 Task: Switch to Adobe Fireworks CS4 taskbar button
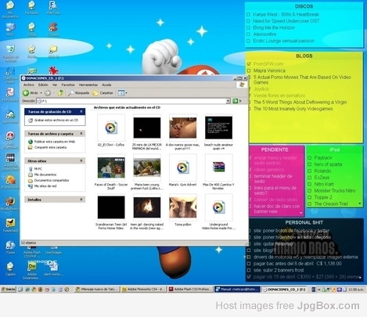144,289
